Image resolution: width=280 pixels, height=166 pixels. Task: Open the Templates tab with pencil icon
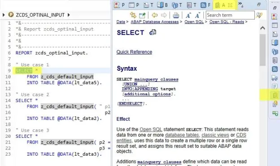point(149,5)
